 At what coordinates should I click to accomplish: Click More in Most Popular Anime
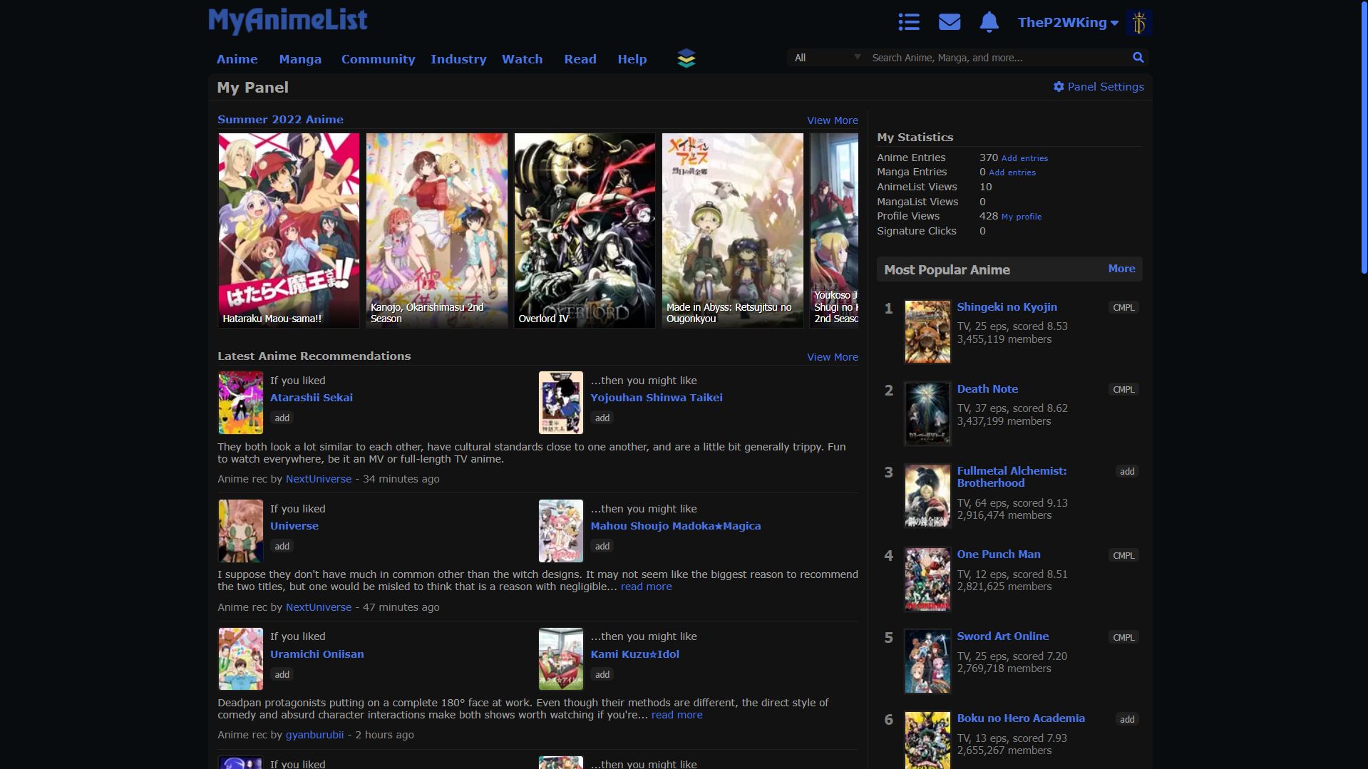click(1121, 269)
